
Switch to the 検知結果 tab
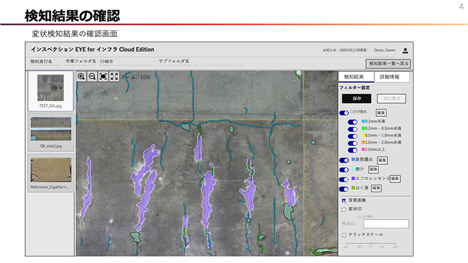coord(356,77)
